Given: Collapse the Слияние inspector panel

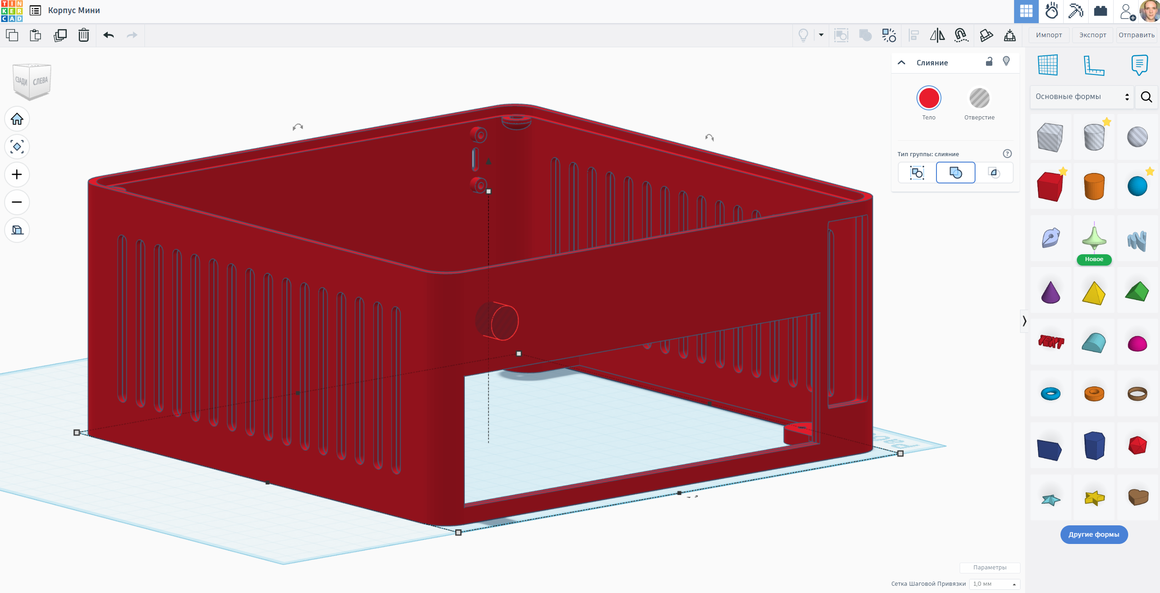Looking at the screenshot, I should point(902,63).
